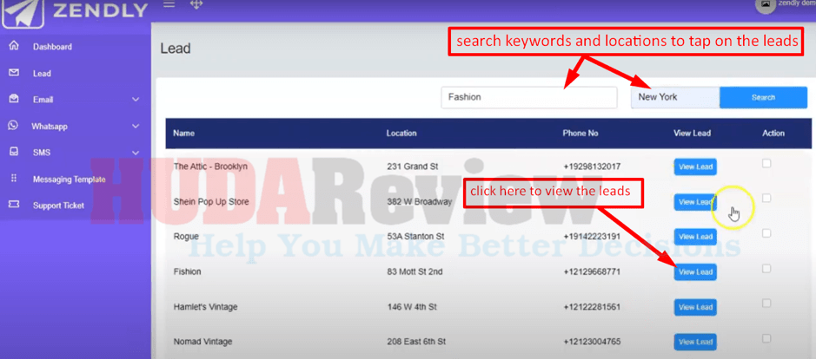Click the Messaging Template grid icon
Screen dimensions: 816x359
[x=14, y=179]
